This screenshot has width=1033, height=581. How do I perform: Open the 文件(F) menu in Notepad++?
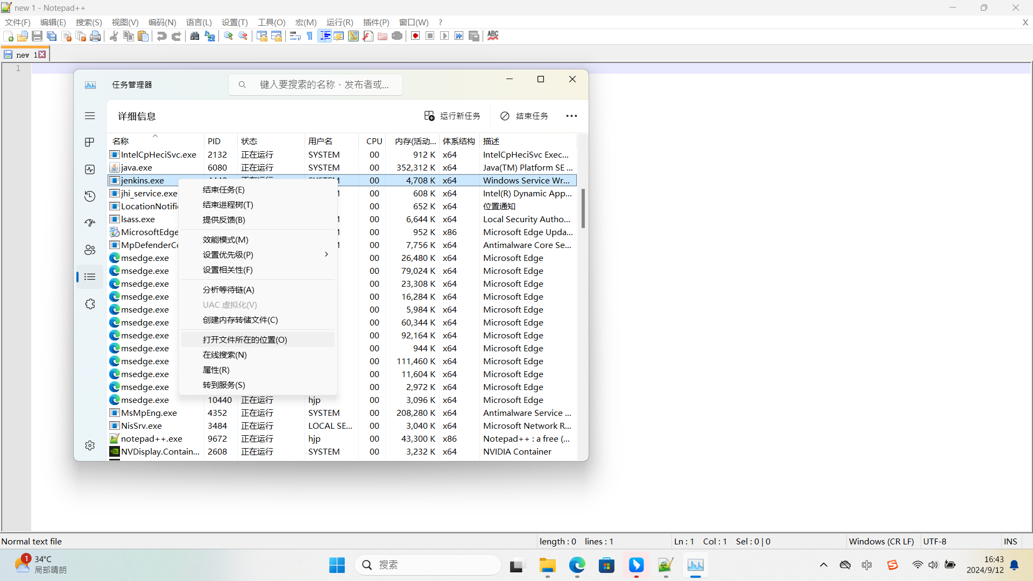(x=18, y=23)
